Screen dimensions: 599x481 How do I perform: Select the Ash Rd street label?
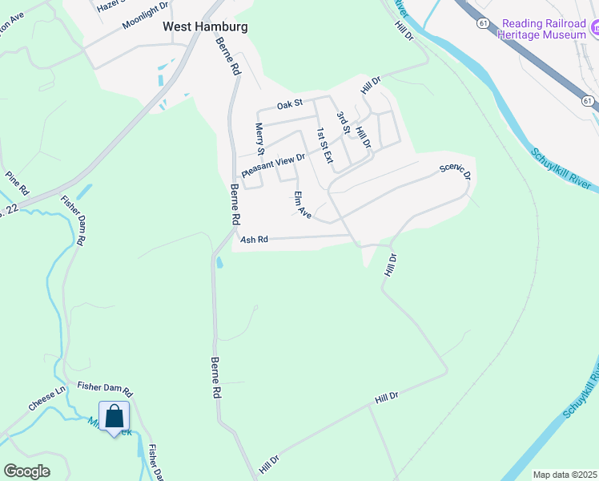click(254, 240)
